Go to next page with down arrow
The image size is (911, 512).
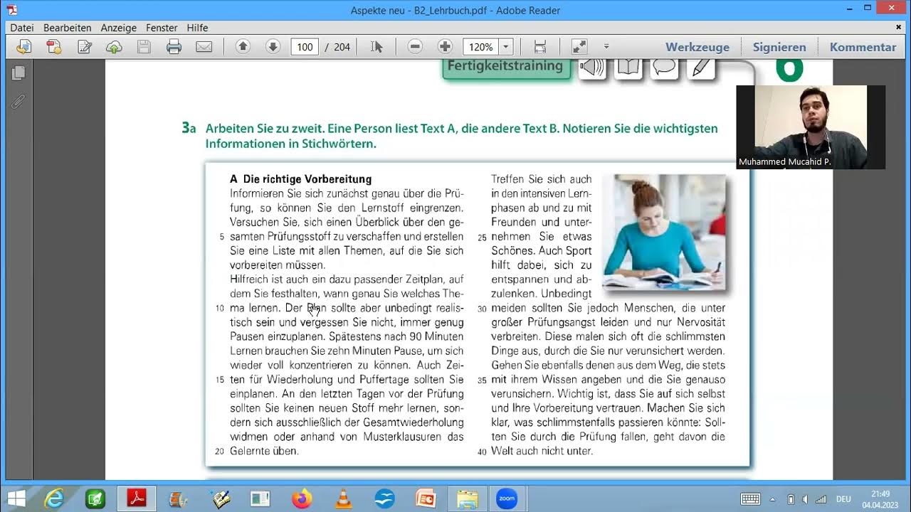tap(273, 47)
